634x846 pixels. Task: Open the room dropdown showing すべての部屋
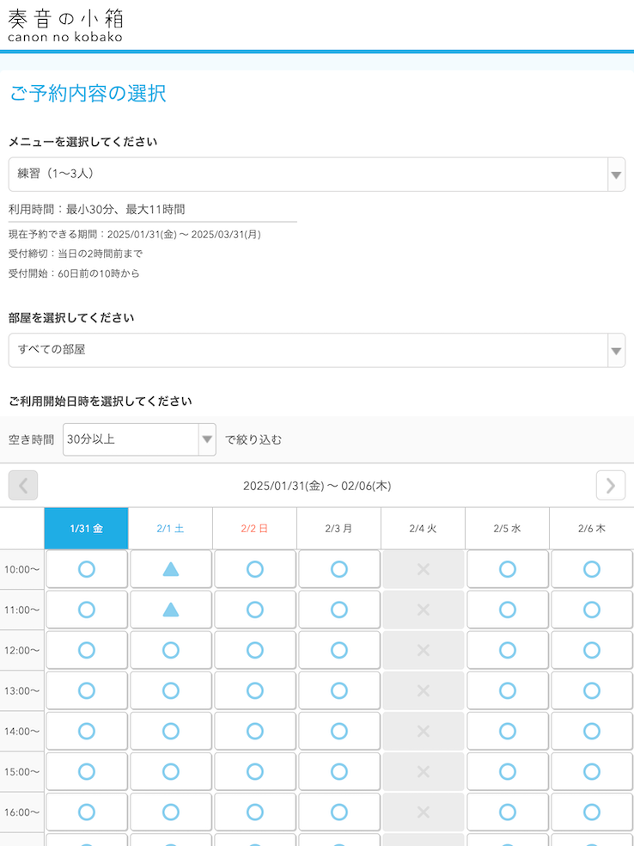point(316,351)
